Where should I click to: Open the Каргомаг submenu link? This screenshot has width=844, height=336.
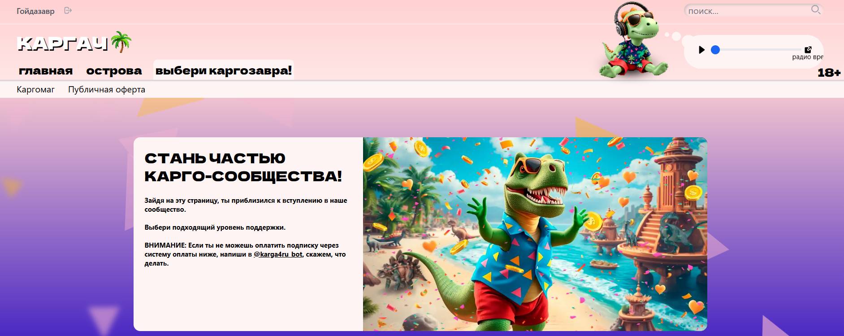pyautogui.click(x=36, y=89)
